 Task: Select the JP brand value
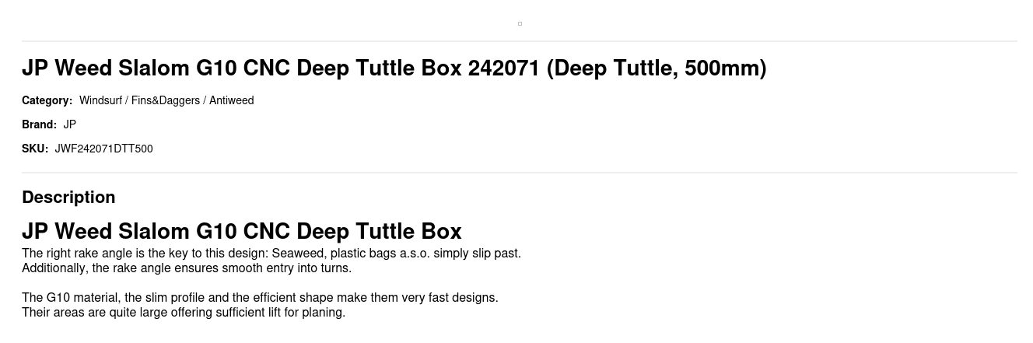pyautogui.click(x=70, y=124)
